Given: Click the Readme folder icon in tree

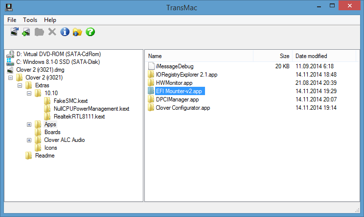Looking at the screenshot, I should point(28,156).
